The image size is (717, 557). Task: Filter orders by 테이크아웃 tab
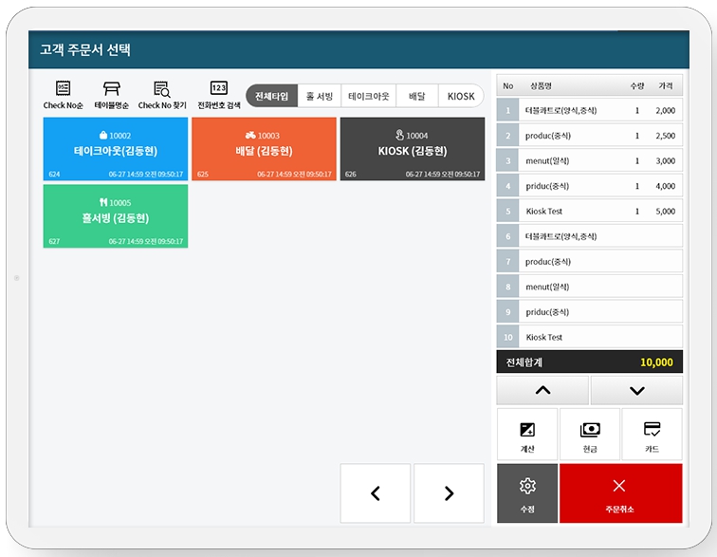[368, 96]
